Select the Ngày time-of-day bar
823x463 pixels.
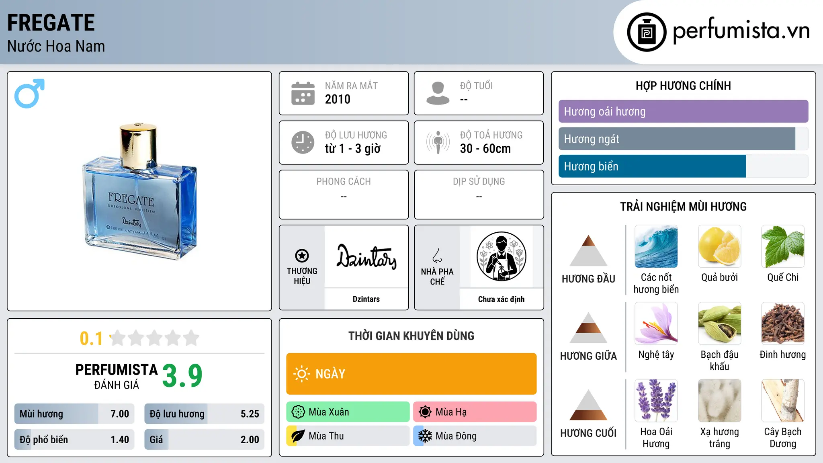point(411,374)
